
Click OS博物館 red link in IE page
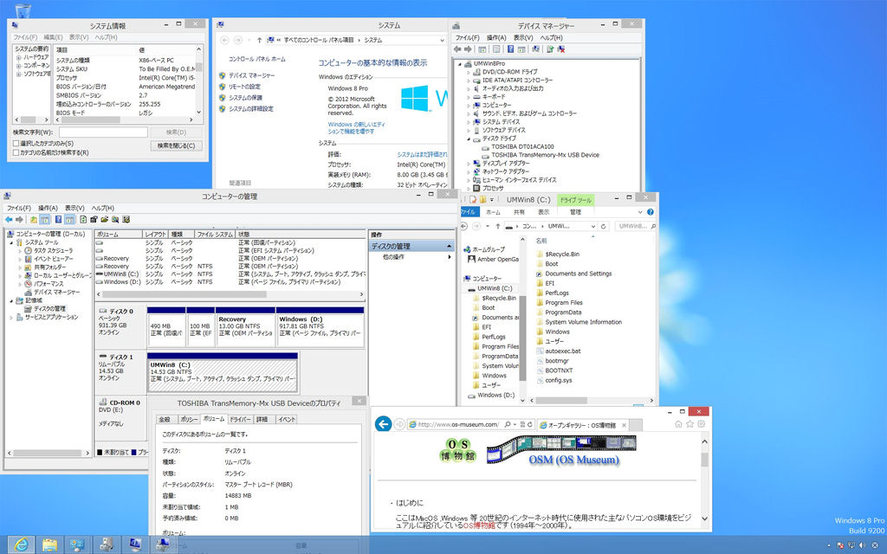478,525
